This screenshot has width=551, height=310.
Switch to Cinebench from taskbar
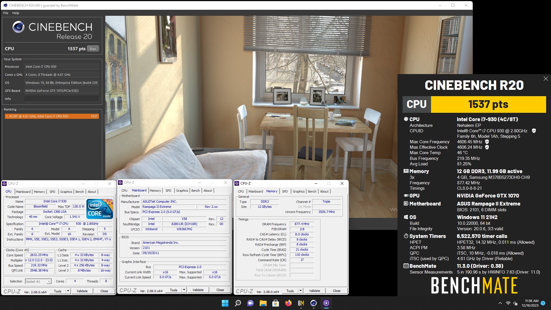314,303
